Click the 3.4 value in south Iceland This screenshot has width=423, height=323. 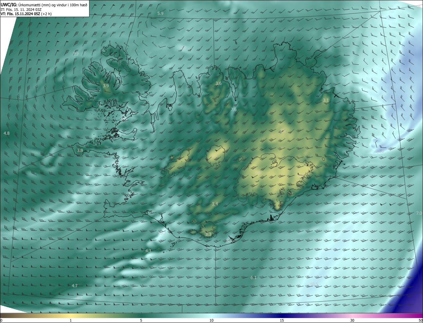[215, 204]
